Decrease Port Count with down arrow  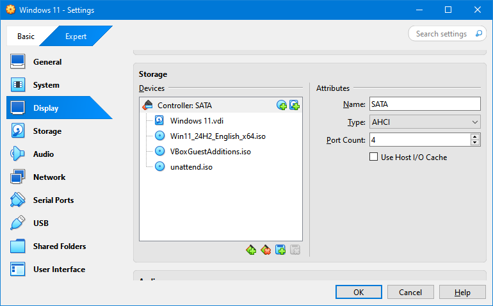pos(475,143)
